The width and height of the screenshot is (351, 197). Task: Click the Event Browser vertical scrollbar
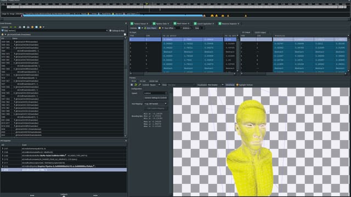(126, 87)
